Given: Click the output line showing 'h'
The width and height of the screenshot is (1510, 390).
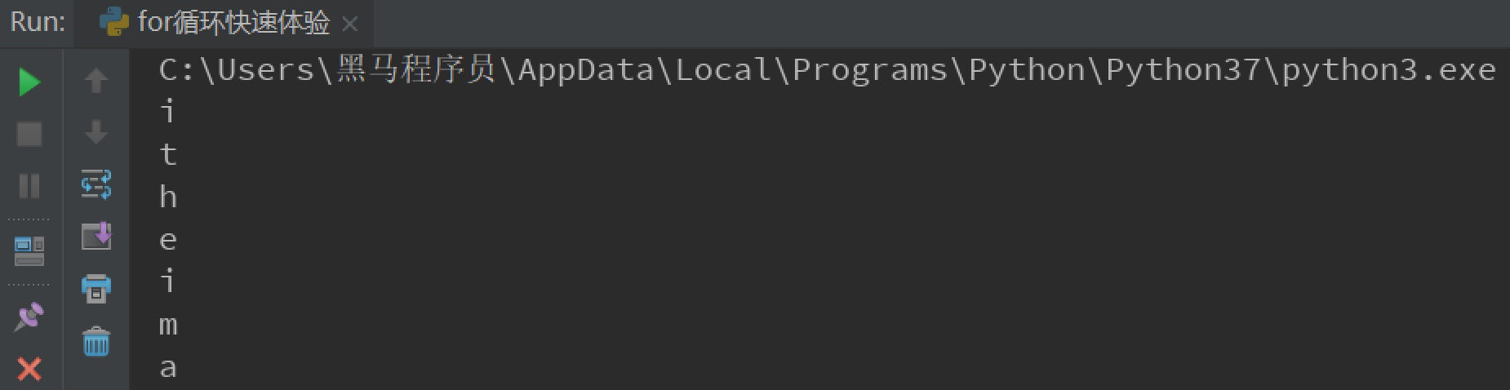Looking at the screenshot, I should pos(168,197).
